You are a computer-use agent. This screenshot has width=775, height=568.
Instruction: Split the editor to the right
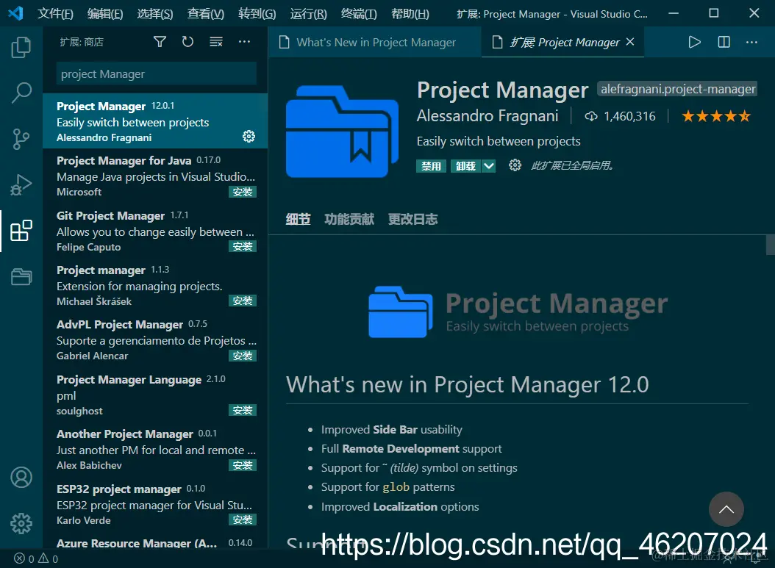(x=724, y=42)
